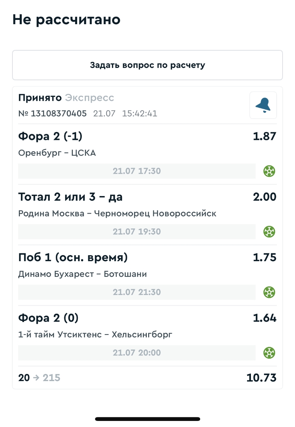
Task: Select the Фора 2 (0) bet title
Action: click(x=48, y=318)
